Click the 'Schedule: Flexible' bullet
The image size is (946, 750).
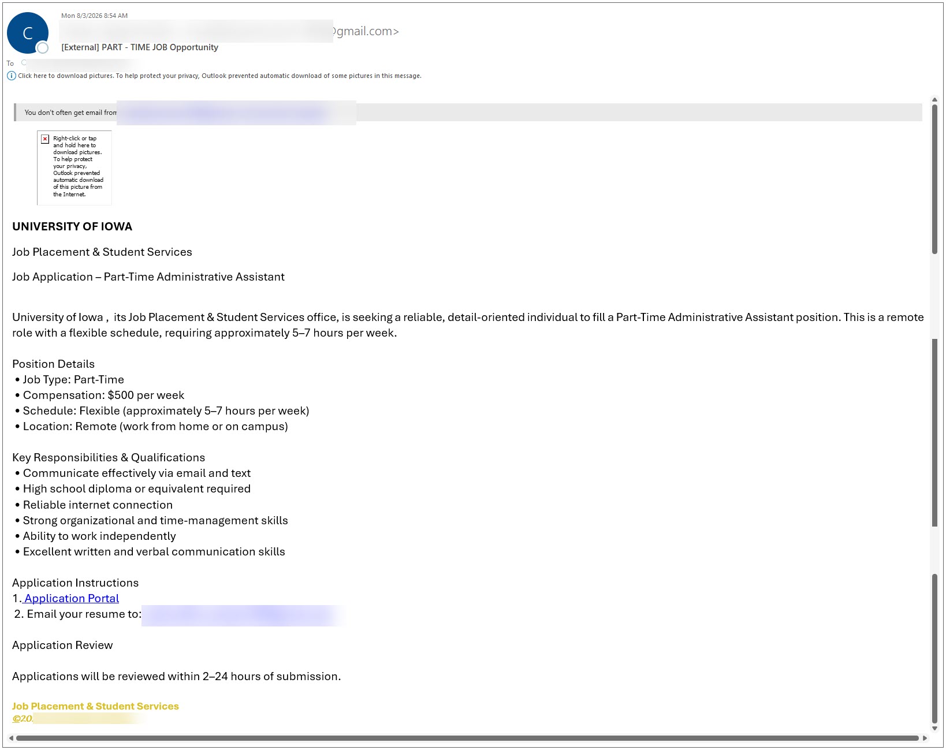coord(162,411)
